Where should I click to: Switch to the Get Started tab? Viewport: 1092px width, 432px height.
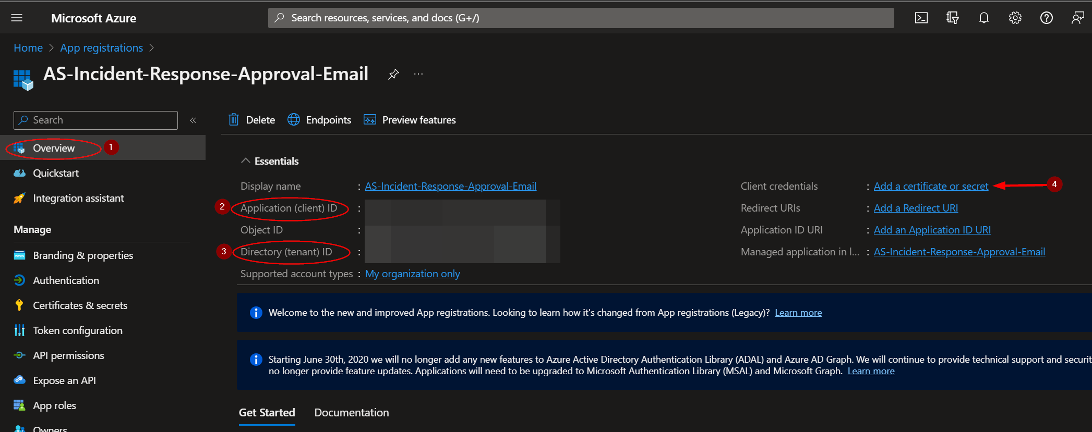coord(267,413)
